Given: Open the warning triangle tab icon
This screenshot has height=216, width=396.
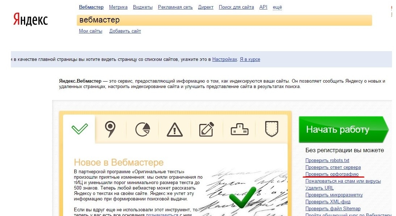Looking at the screenshot, I should tap(175, 130).
